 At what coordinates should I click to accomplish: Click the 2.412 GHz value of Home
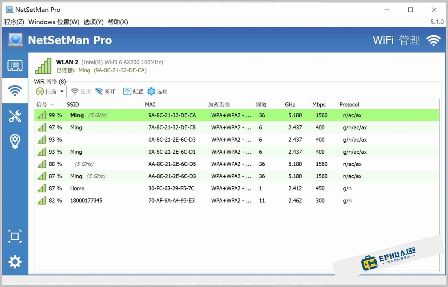pyautogui.click(x=295, y=188)
